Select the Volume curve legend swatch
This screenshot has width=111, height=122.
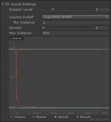tap(11, 117)
